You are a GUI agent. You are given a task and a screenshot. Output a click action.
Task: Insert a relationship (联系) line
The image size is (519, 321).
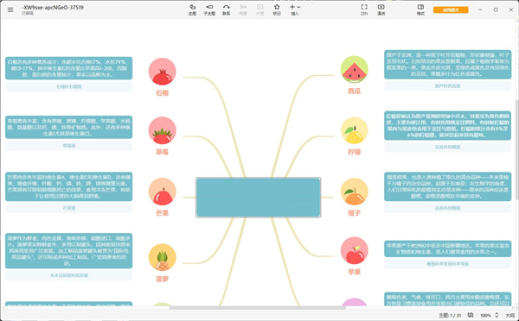pyautogui.click(x=227, y=9)
